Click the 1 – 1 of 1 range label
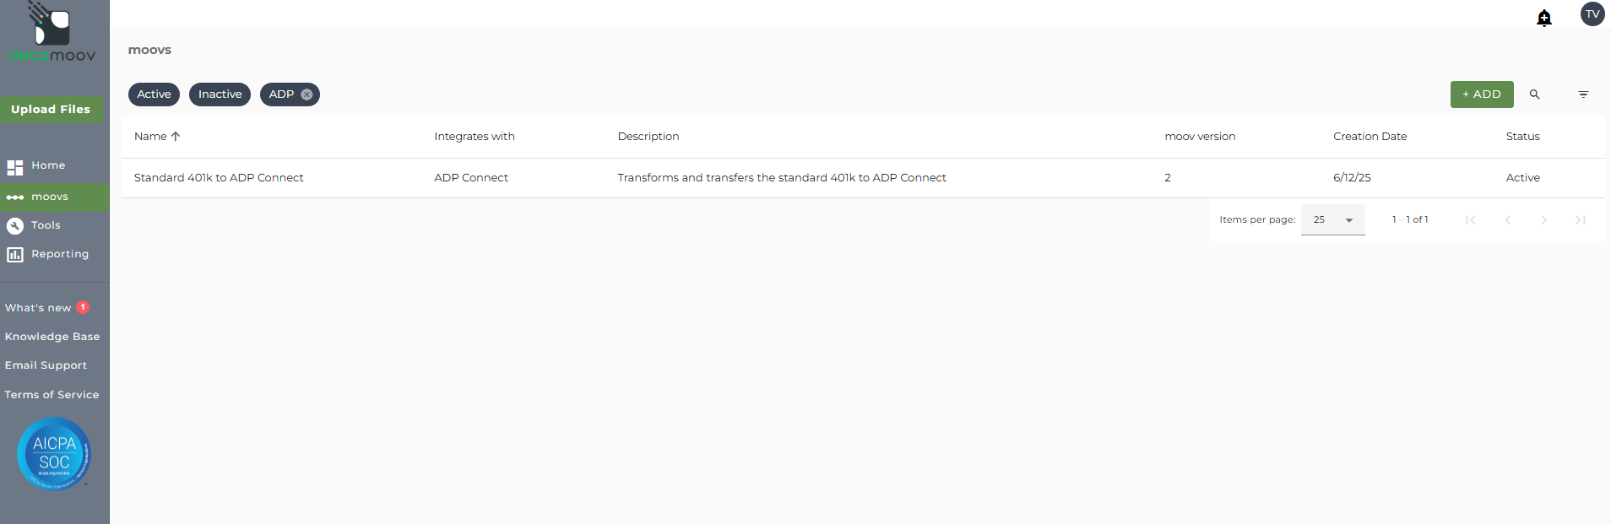The width and height of the screenshot is (1611, 524). pos(1410,220)
